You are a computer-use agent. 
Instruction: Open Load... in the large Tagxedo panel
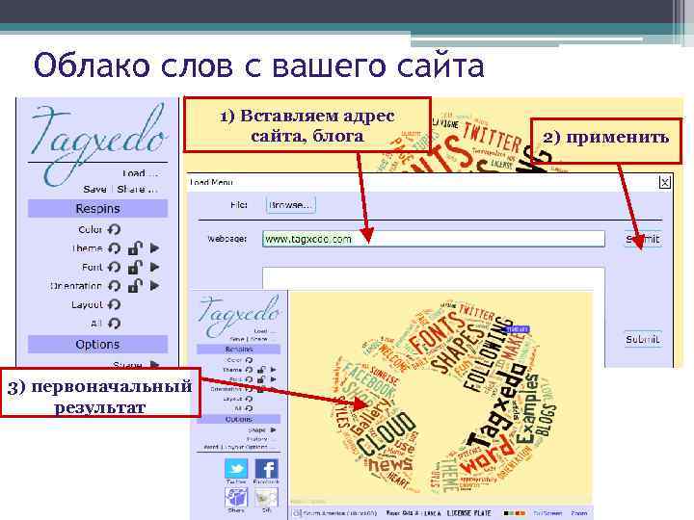pyautogui.click(x=140, y=173)
